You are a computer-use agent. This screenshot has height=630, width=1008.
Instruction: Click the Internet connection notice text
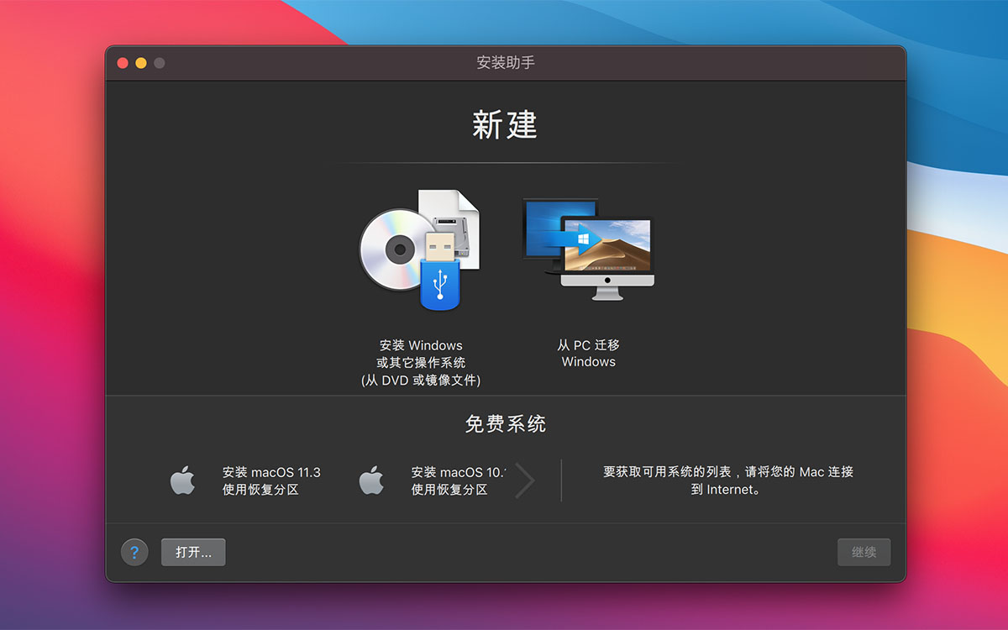(727, 480)
